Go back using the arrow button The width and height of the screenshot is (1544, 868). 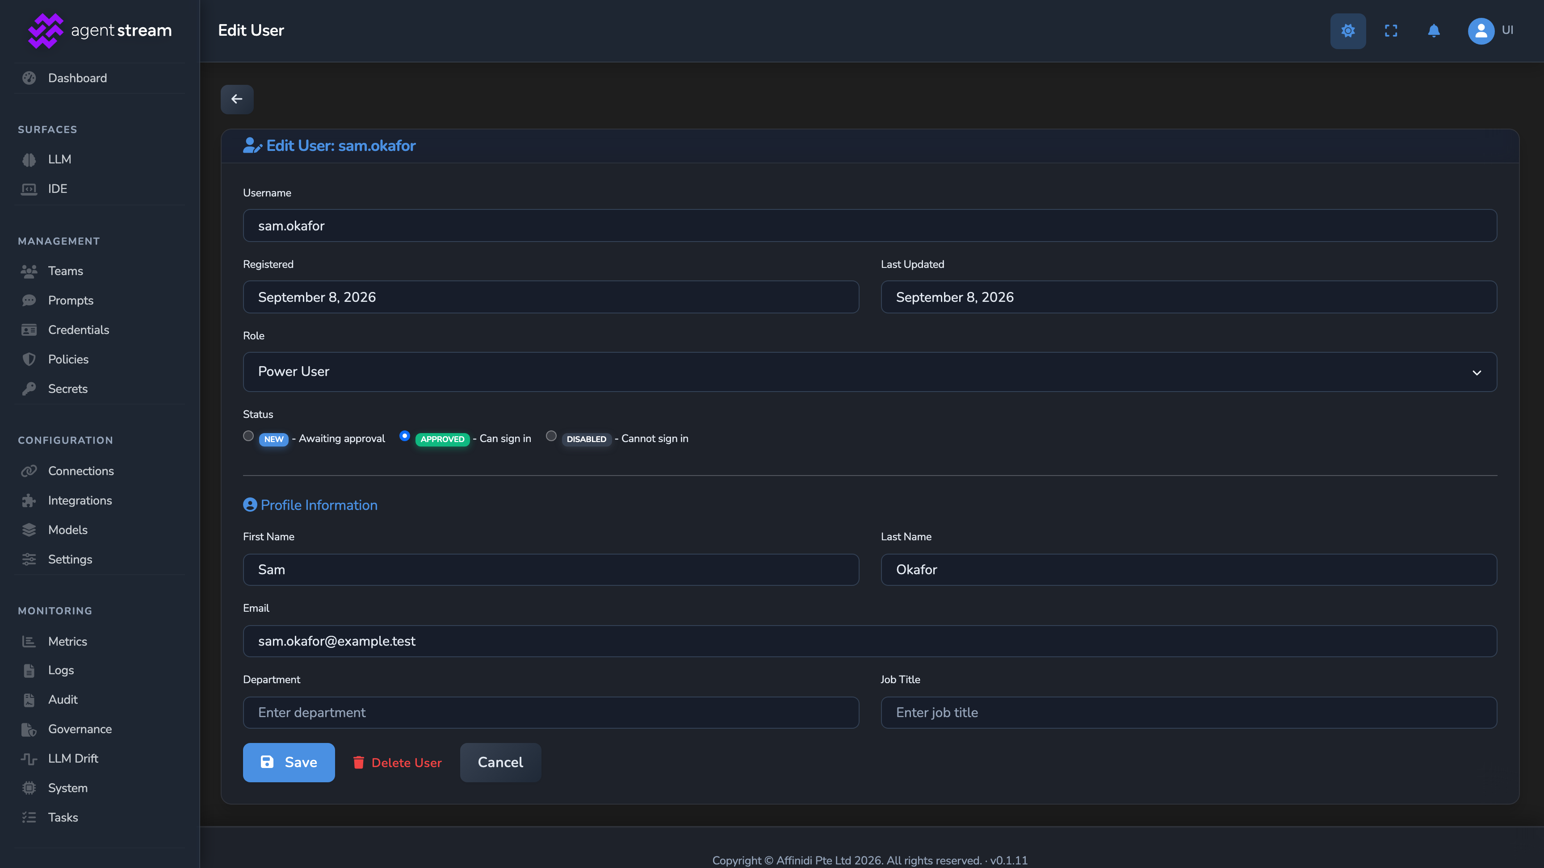click(237, 99)
